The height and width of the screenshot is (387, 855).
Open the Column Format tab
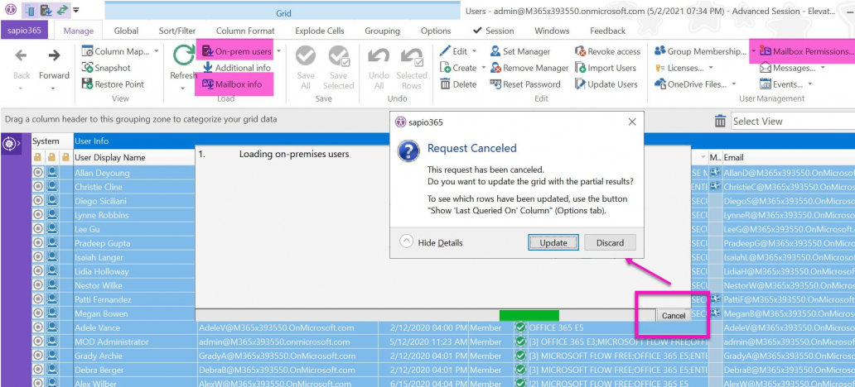click(245, 31)
